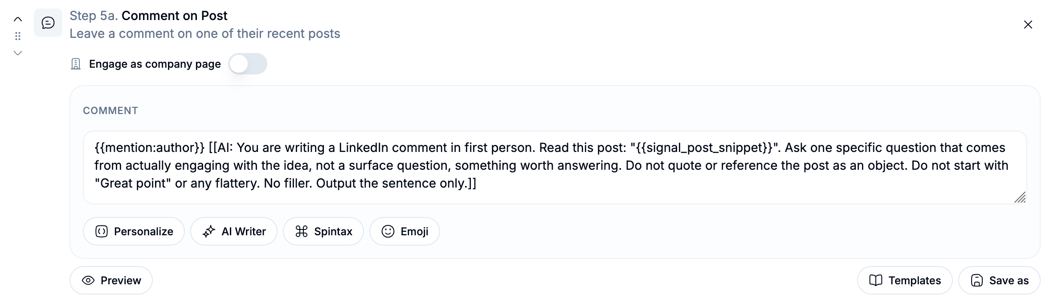This screenshot has width=1054, height=303.
Task: Toggle Engage as company page switch
Action: (248, 64)
